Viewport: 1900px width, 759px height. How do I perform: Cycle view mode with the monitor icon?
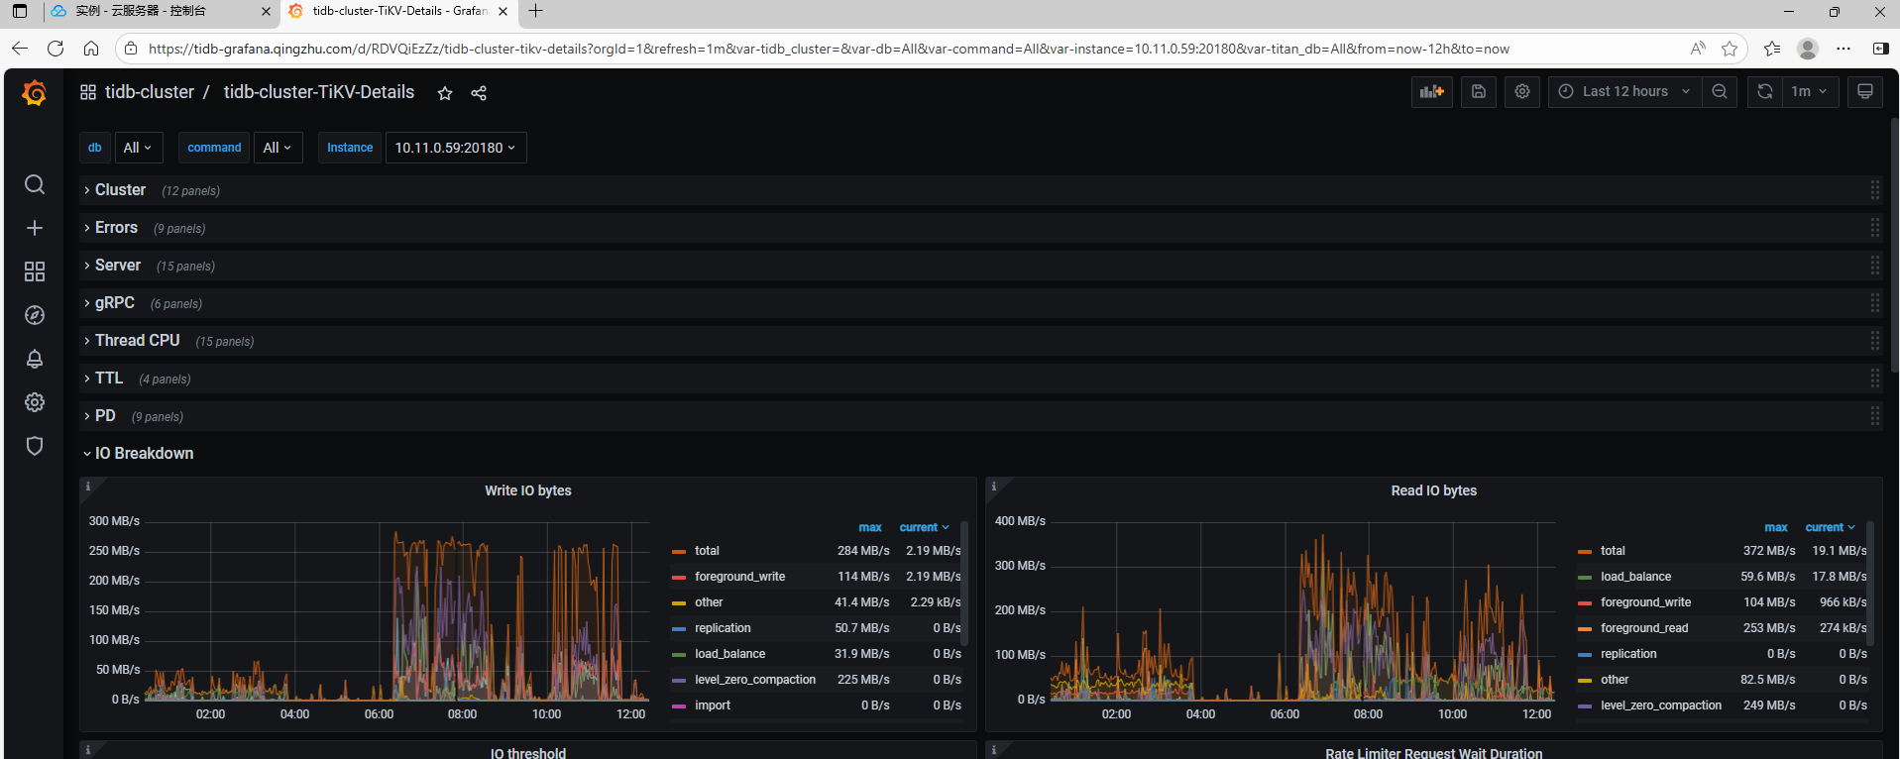[1864, 91]
